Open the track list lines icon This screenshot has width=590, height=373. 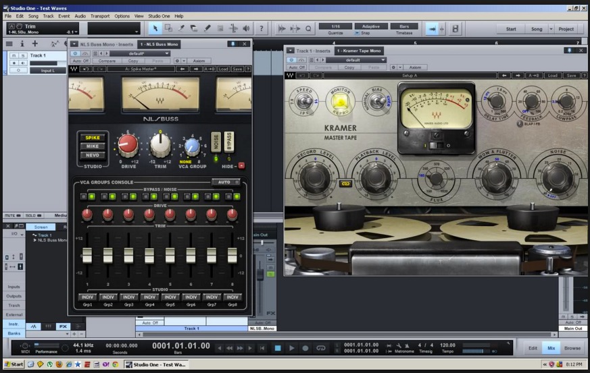click(9, 44)
